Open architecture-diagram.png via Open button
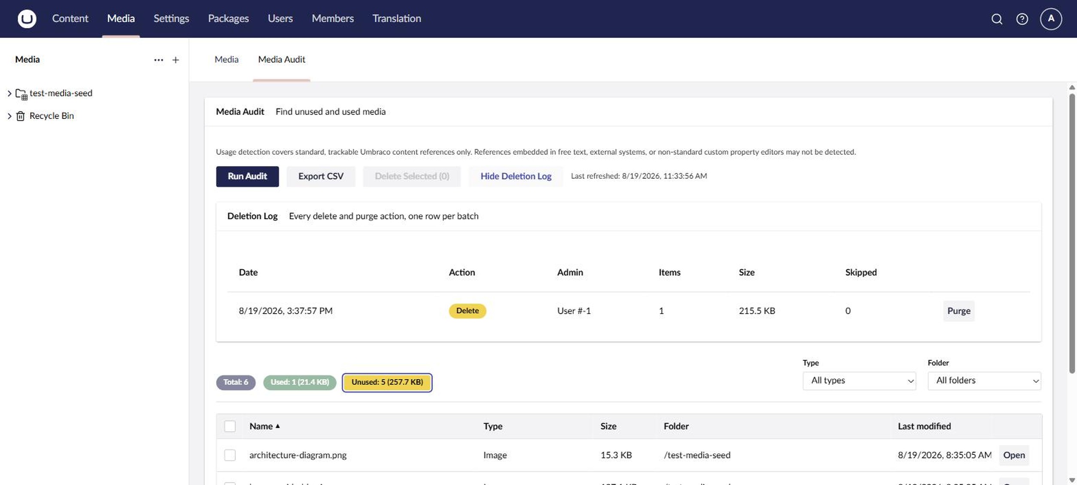This screenshot has width=1077, height=485. click(1014, 455)
